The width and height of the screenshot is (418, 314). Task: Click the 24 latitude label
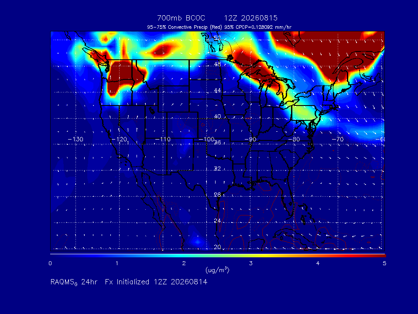[217, 221]
